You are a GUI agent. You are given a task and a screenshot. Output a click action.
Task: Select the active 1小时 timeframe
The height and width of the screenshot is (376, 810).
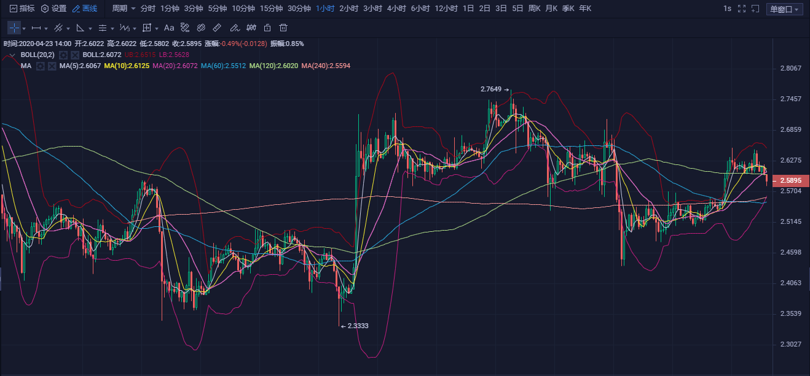pyautogui.click(x=325, y=9)
